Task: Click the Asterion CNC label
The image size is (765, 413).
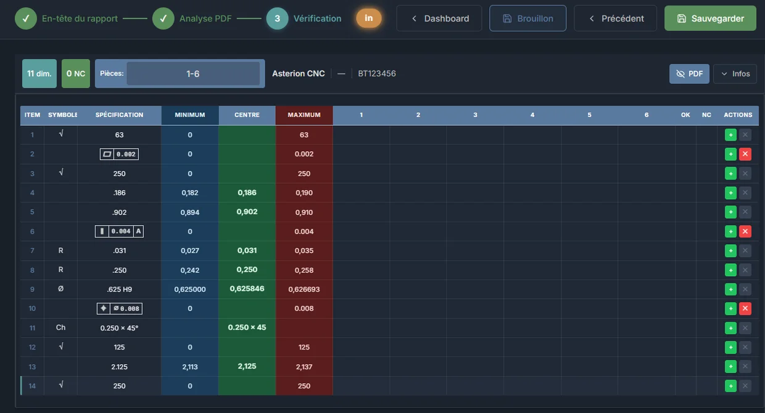Action: 299,73
